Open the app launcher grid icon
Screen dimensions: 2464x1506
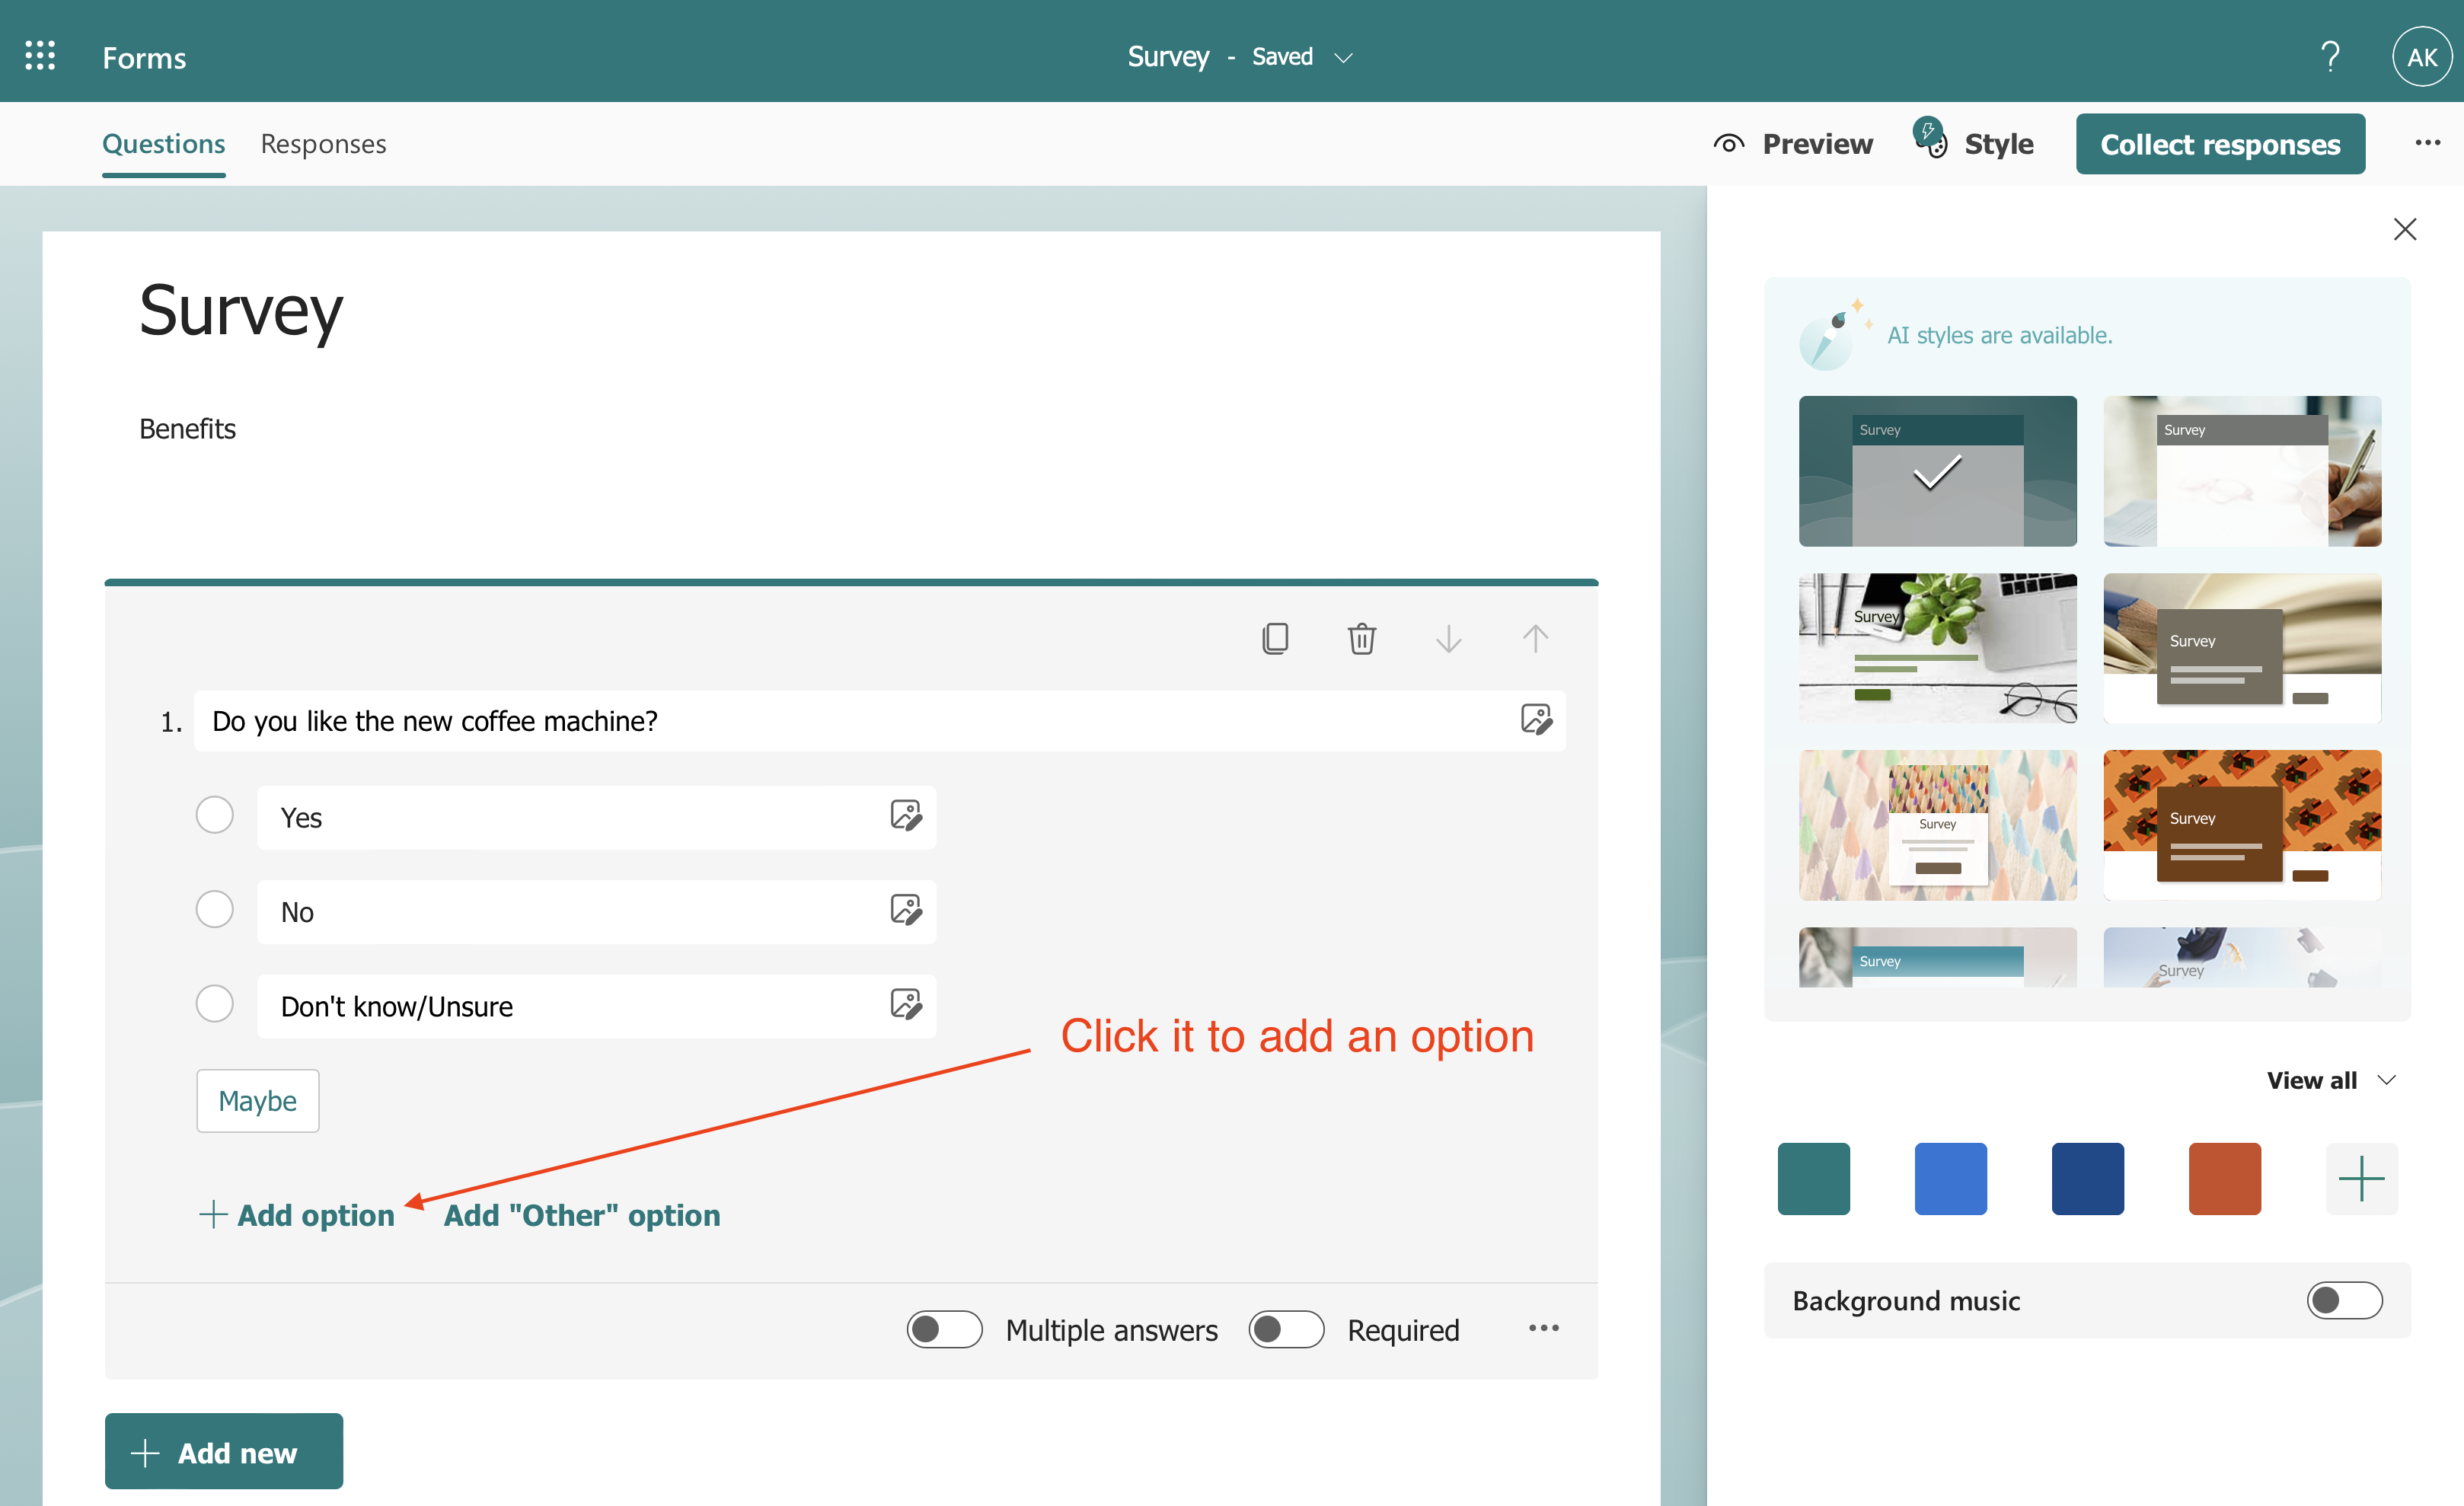coord(40,56)
